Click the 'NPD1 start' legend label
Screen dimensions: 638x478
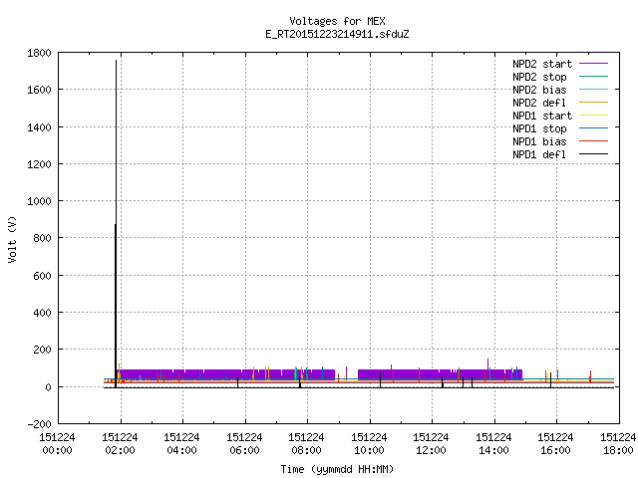click(x=542, y=116)
